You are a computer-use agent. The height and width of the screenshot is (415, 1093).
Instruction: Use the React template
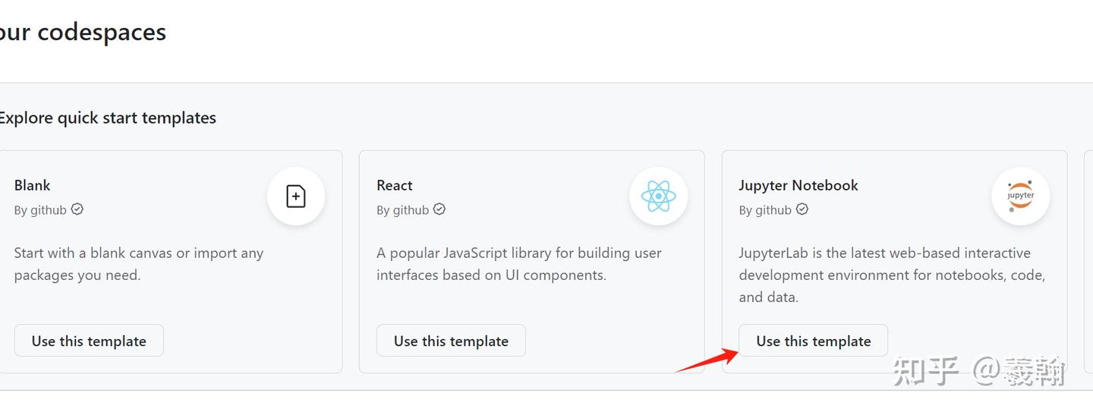pos(451,341)
